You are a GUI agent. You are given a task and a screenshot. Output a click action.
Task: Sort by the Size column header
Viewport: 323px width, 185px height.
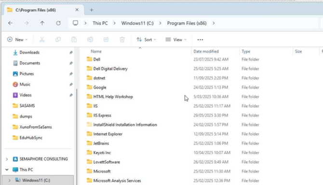point(298,52)
